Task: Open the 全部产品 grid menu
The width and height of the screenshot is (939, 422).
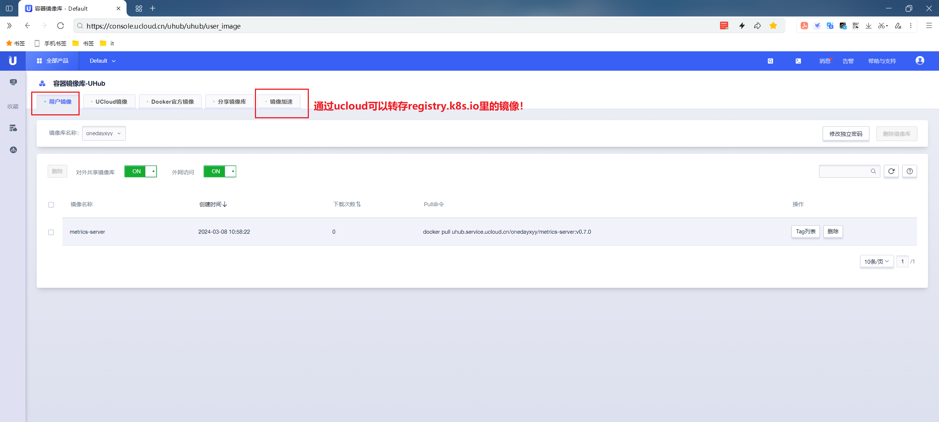Action: coord(52,61)
